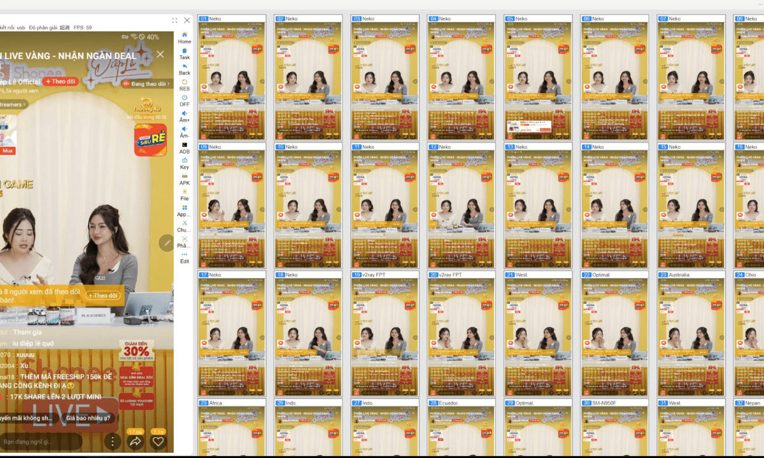Select device thumbnail 20 v2ray FPT

point(462,334)
